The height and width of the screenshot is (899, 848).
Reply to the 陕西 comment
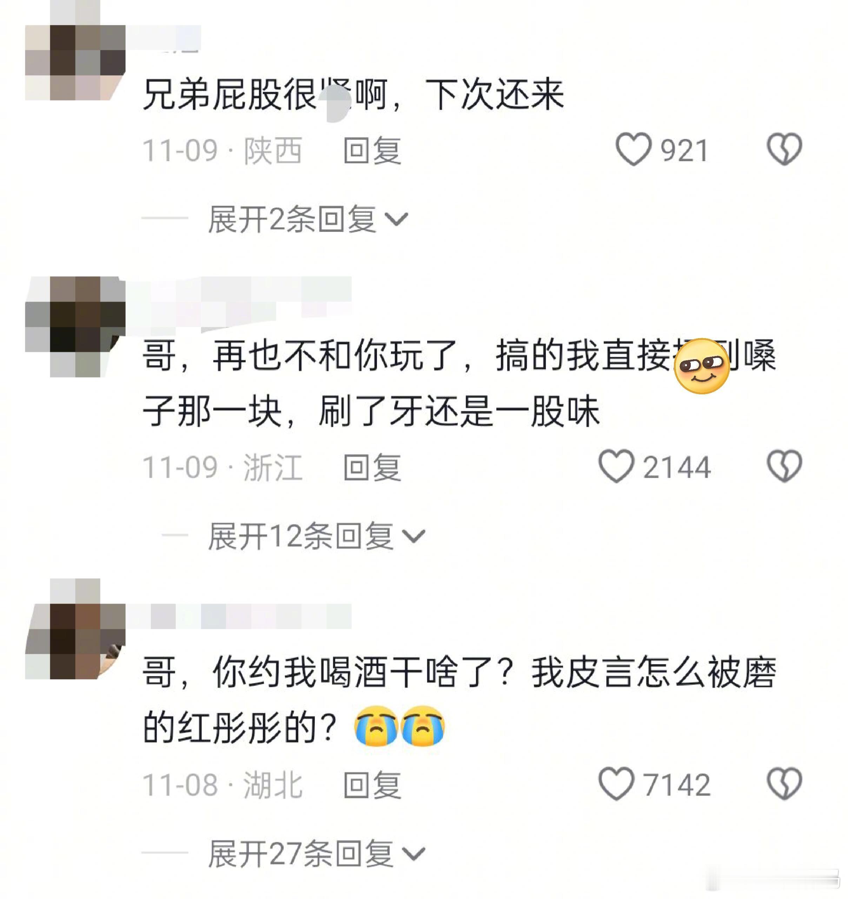[x=372, y=150]
